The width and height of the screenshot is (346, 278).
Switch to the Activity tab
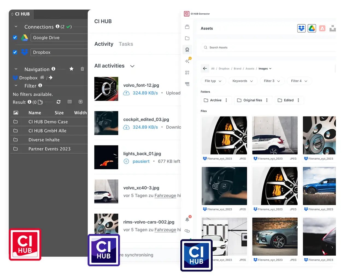104,44
